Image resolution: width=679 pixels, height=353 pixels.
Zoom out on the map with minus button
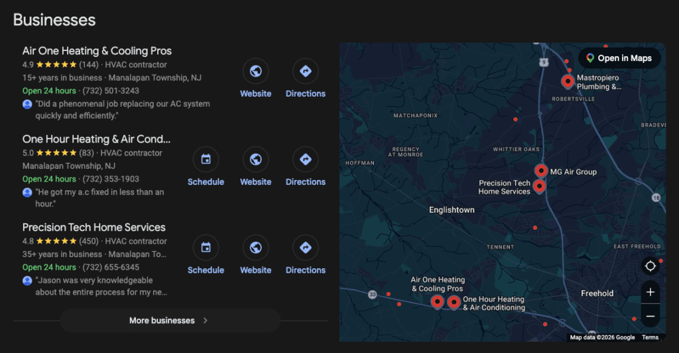[650, 316]
